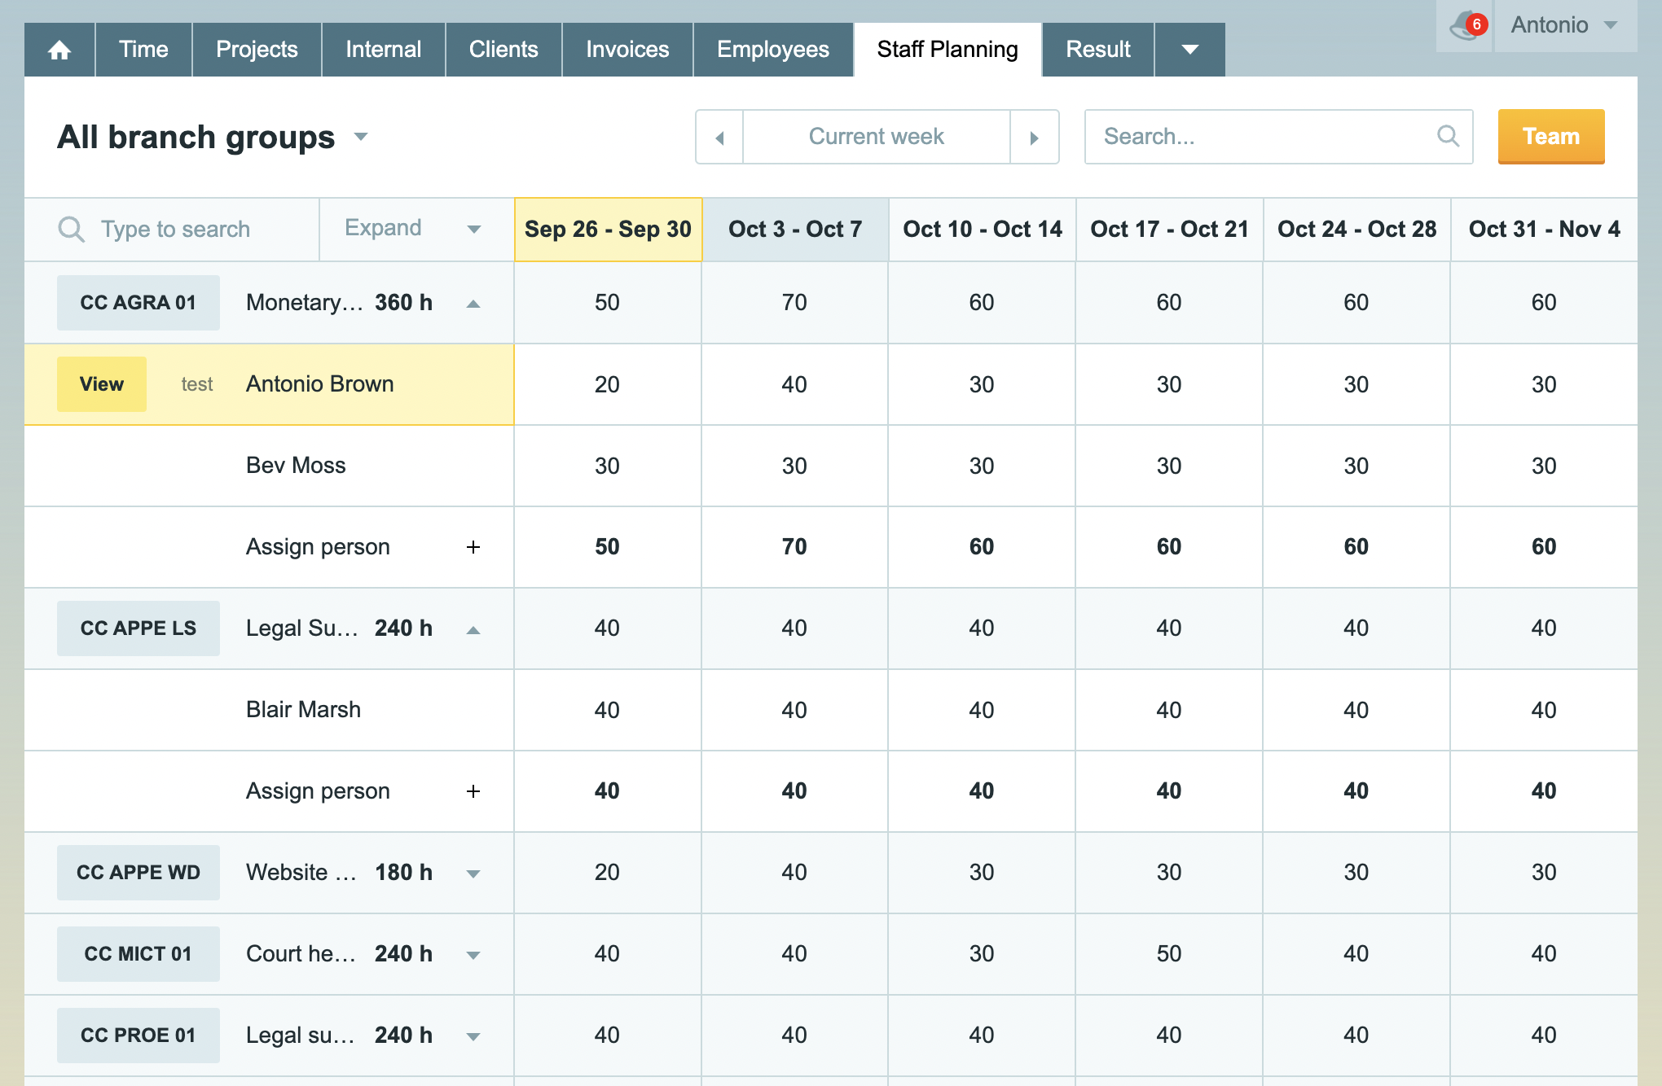Viewport: 1662px width, 1086px height.
Task: Click the Home icon tab
Action: [59, 50]
